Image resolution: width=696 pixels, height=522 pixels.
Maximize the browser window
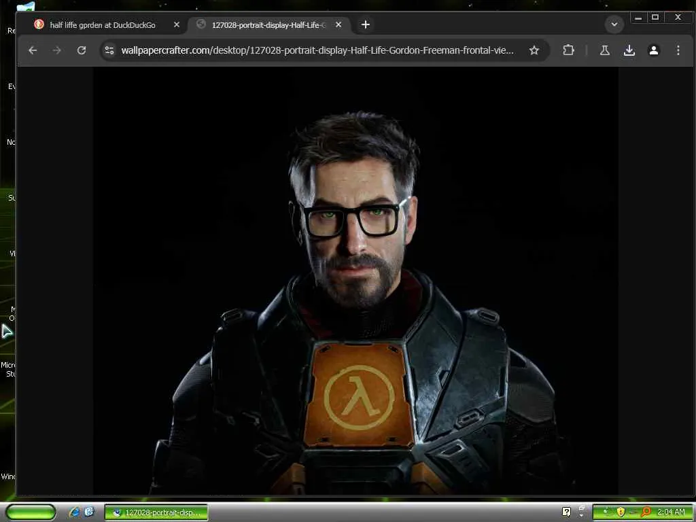click(x=655, y=18)
